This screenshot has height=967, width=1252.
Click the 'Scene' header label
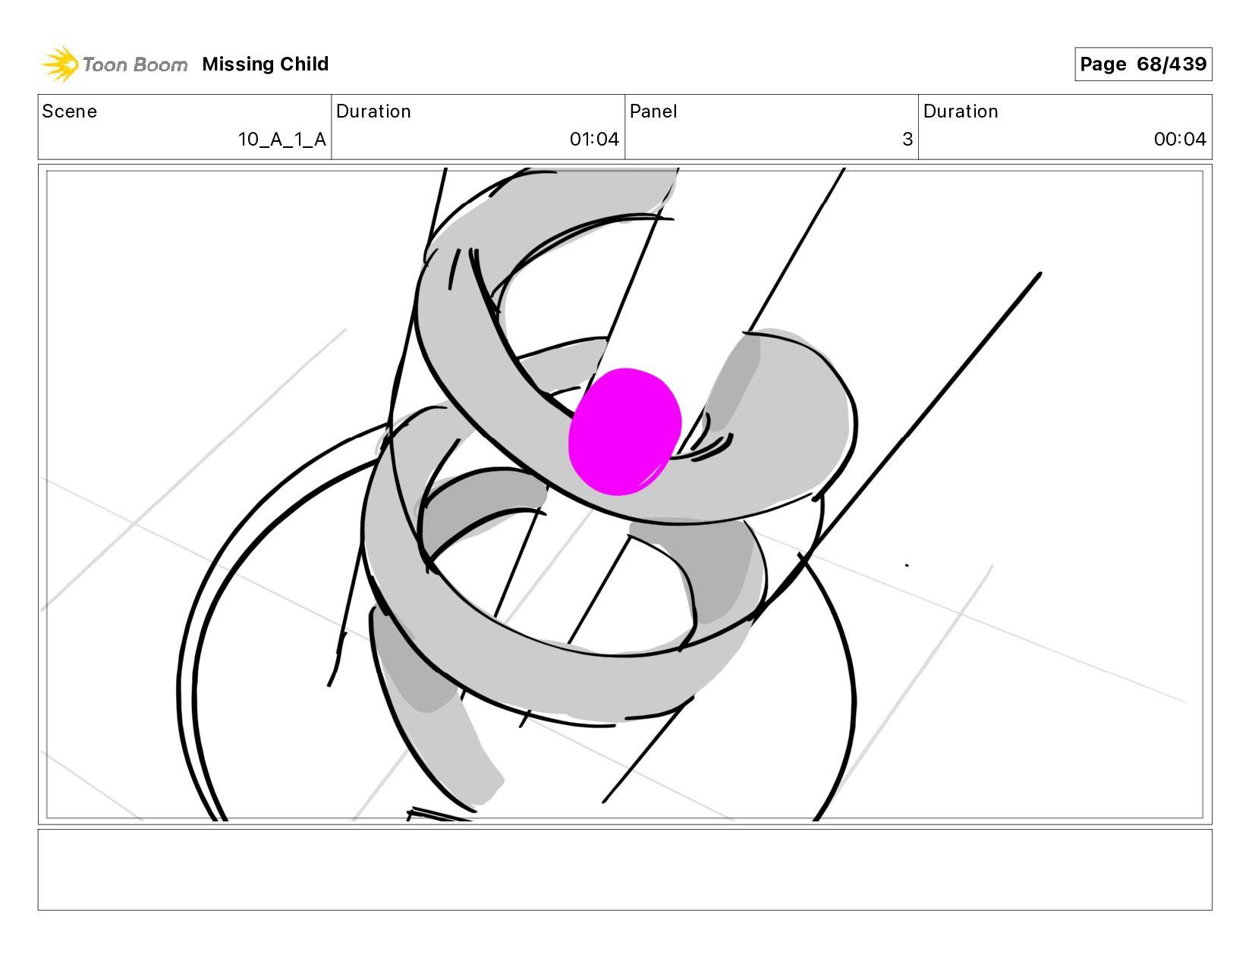70,111
